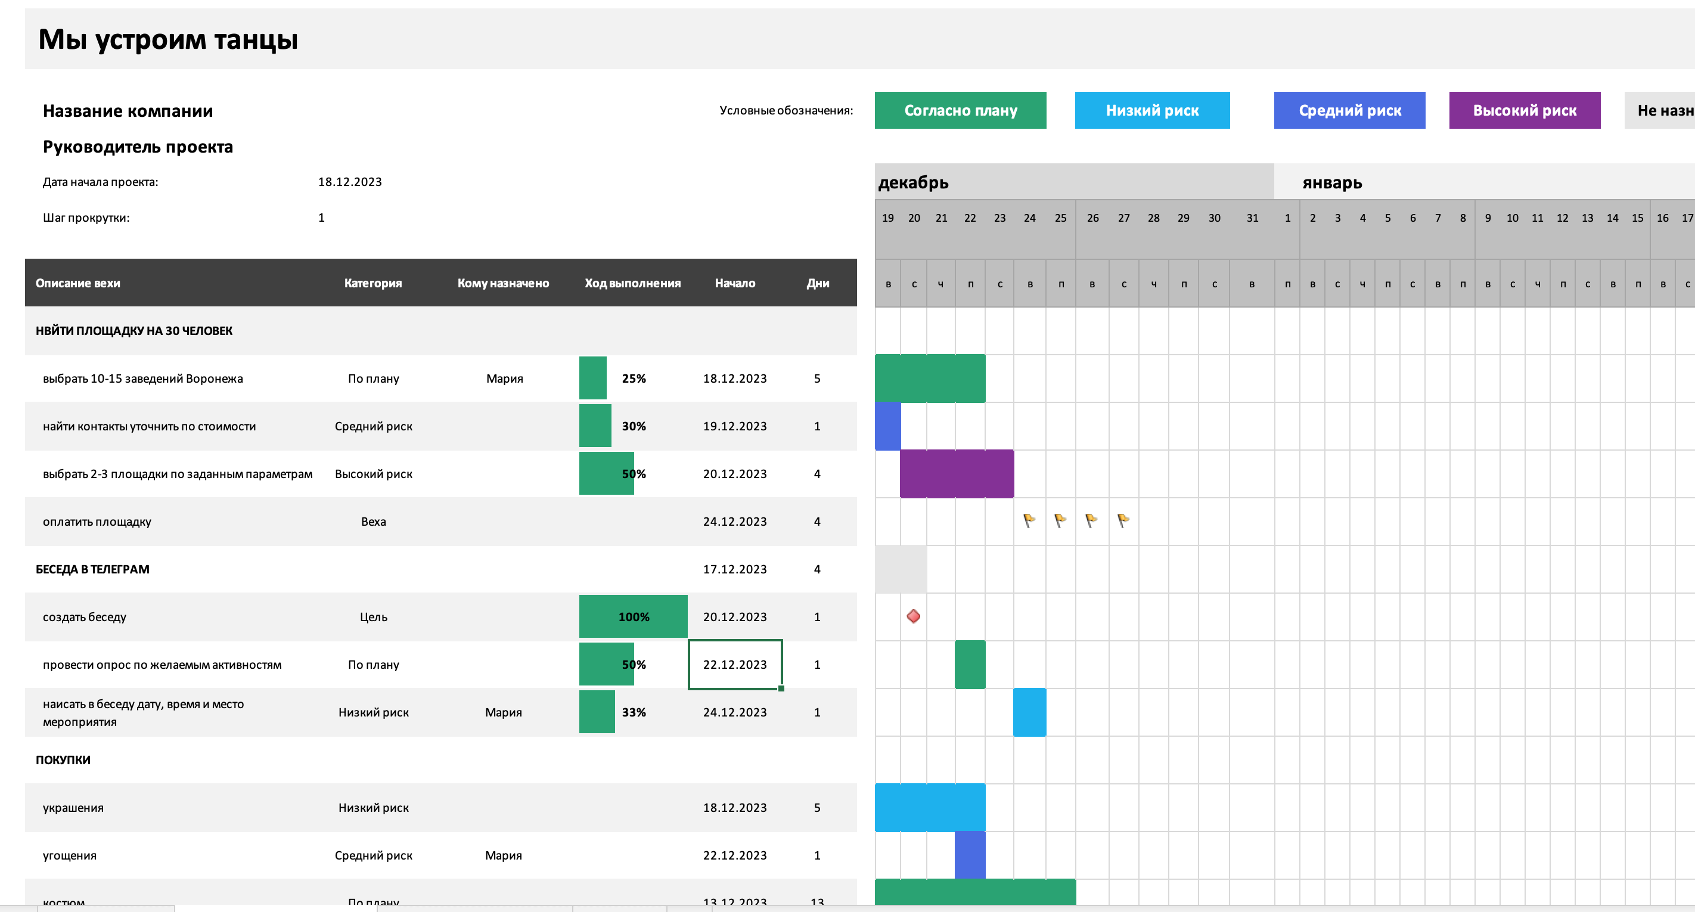Select the 'Высокий риск' purple legend box
The width and height of the screenshot is (1695, 912).
tap(1524, 110)
